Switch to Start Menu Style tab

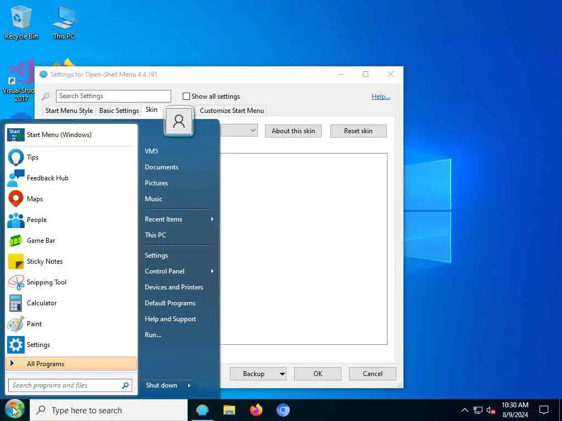point(69,111)
